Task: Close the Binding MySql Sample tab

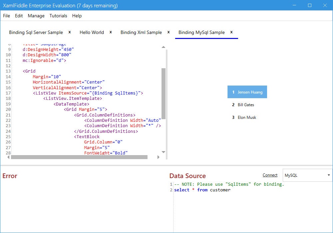Action: point(231,32)
